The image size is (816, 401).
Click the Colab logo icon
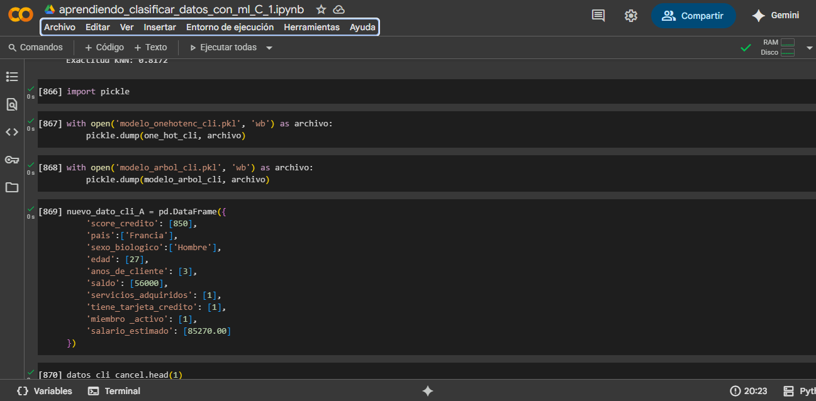pos(21,14)
